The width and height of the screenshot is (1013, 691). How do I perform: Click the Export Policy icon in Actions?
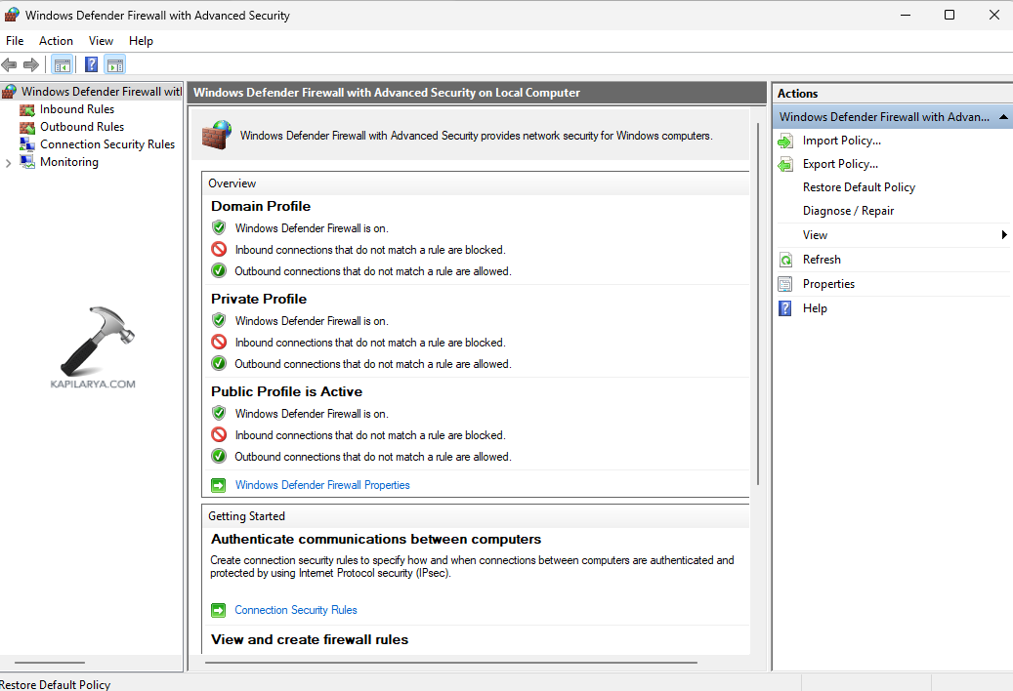(785, 164)
